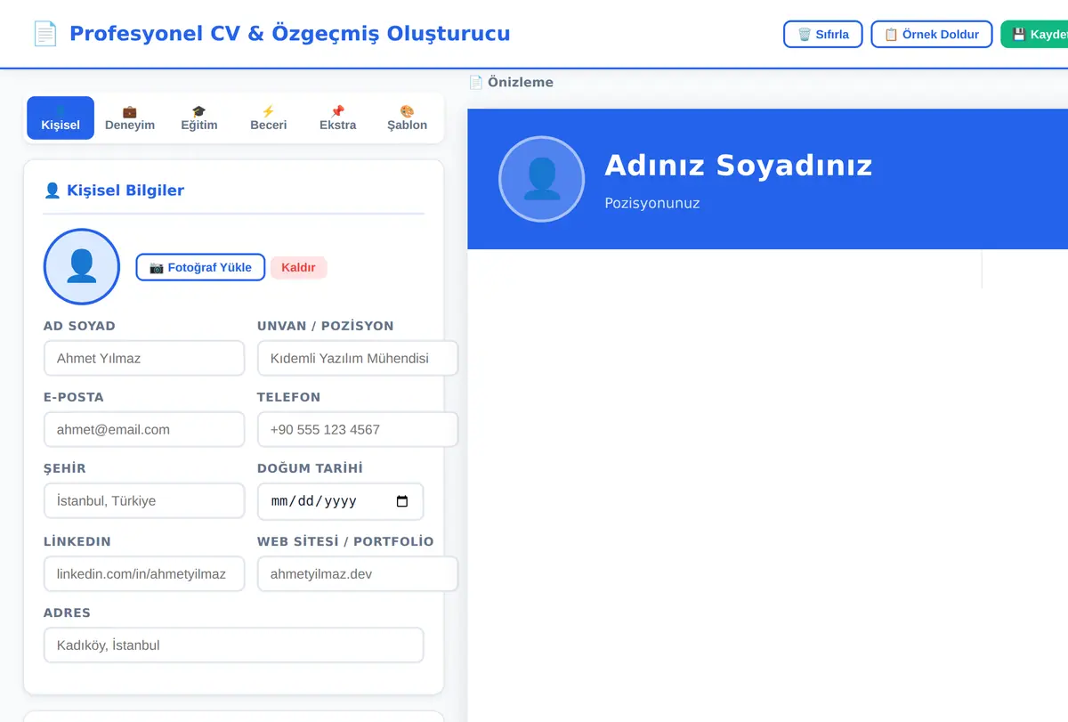Image resolution: width=1068 pixels, height=722 pixels.
Task: Open the Eğitim tab
Action: tap(199, 118)
